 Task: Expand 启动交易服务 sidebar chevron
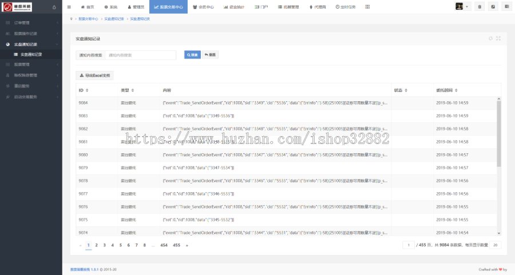57,97
